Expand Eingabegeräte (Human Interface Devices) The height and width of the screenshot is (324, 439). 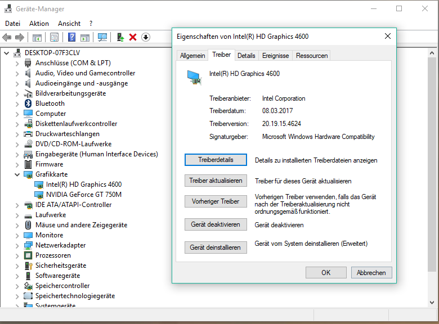click(x=17, y=155)
